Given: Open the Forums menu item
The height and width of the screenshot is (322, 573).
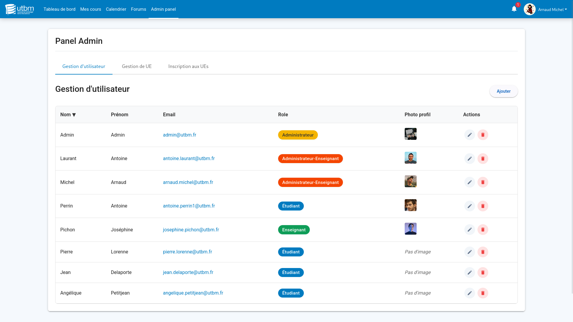Looking at the screenshot, I should point(138,9).
